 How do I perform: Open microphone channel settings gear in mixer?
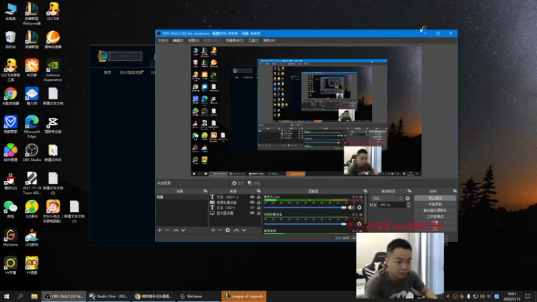coord(359,207)
